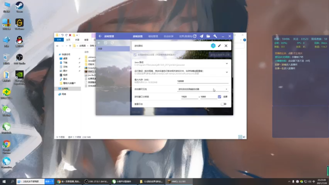The width and height of the screenshot is (329, 185).
Task: Select Quick access in the Explorer tree
Action: coord(64,54)
